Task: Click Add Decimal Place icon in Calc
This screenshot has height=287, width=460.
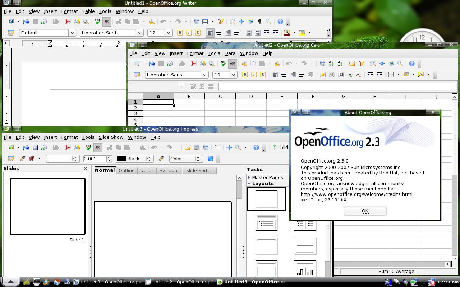Action: pos(349,75)
